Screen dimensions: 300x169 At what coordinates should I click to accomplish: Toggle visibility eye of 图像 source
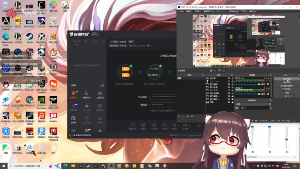pos(229,102)
